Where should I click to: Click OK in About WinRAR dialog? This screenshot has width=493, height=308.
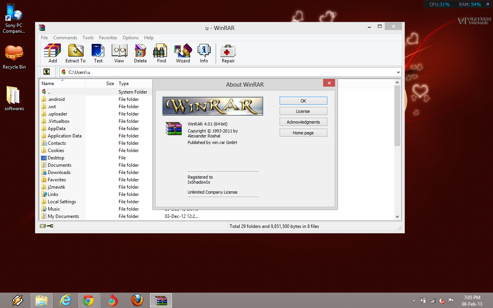304,100
